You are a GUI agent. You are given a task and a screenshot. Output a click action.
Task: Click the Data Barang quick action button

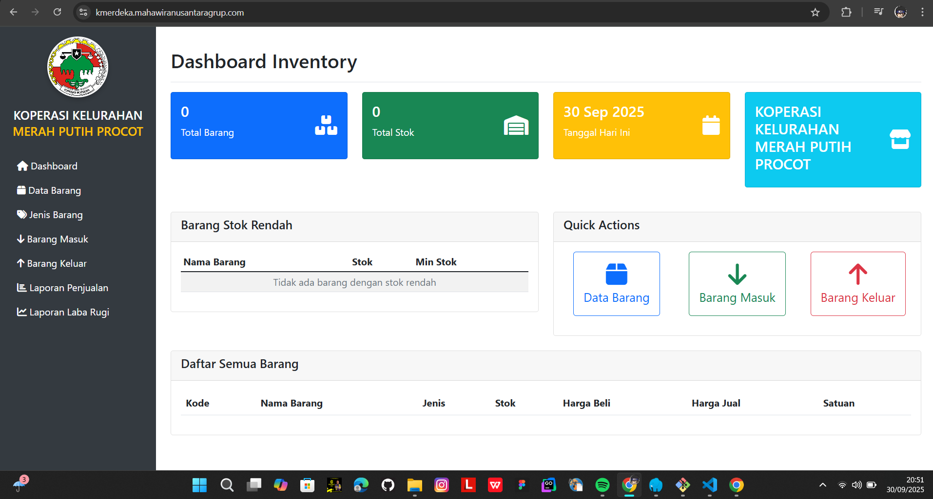(616, 284)
